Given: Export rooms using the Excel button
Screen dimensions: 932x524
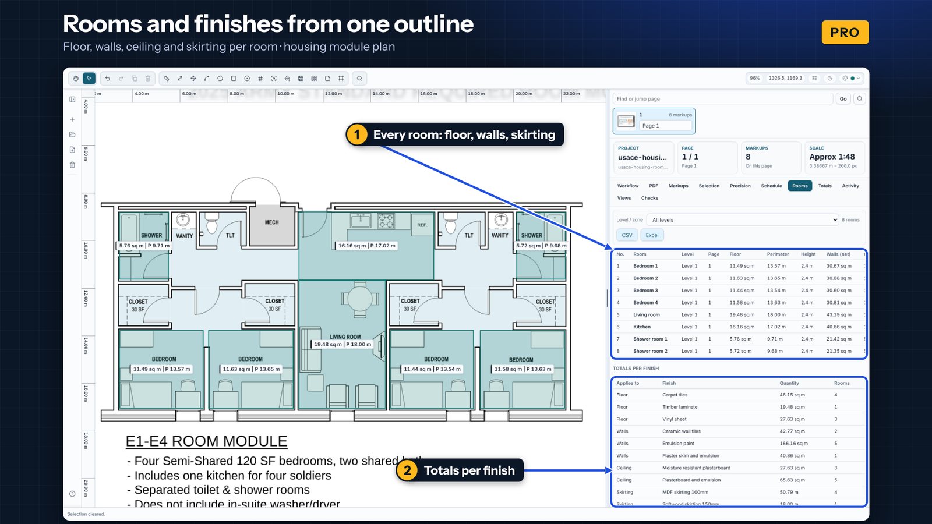Looking at the screenshot, I should [652, 235].
